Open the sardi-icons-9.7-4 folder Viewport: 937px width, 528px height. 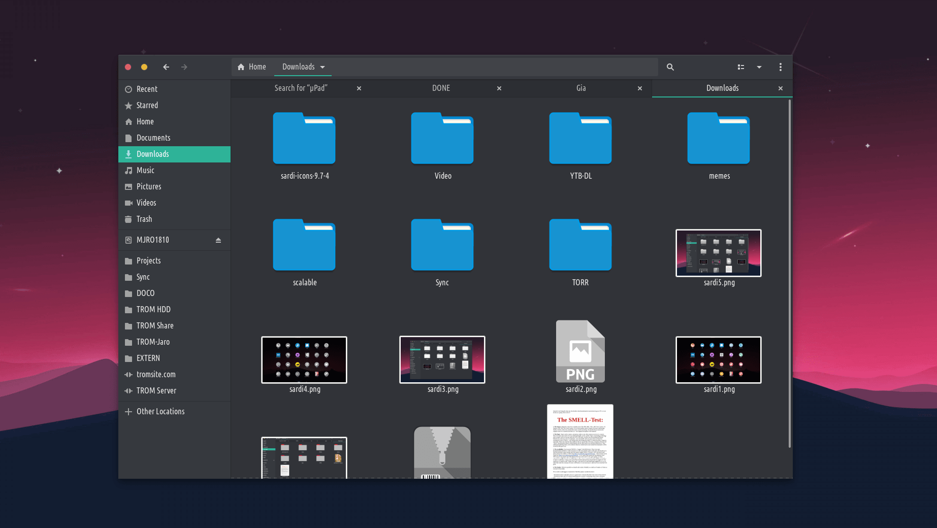coord(304,139)
